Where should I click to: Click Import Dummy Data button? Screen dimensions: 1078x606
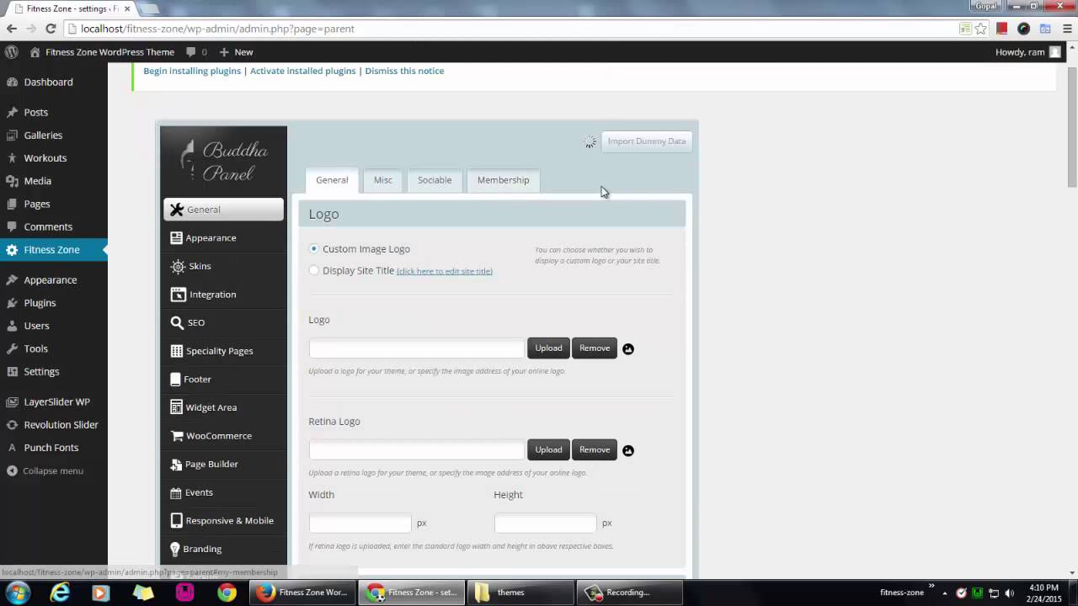tap(647, 141)
